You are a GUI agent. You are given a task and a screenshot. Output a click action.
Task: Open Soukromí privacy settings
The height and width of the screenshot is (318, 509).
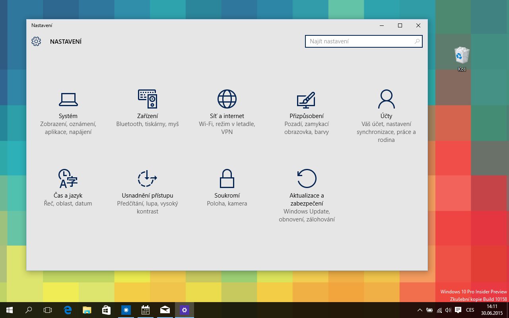click(227, 188)
